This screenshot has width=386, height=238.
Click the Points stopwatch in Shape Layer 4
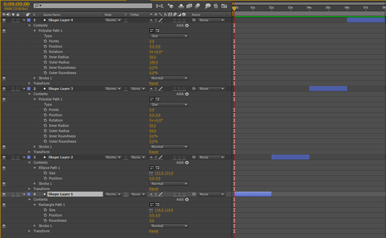(x=45, y=41)
